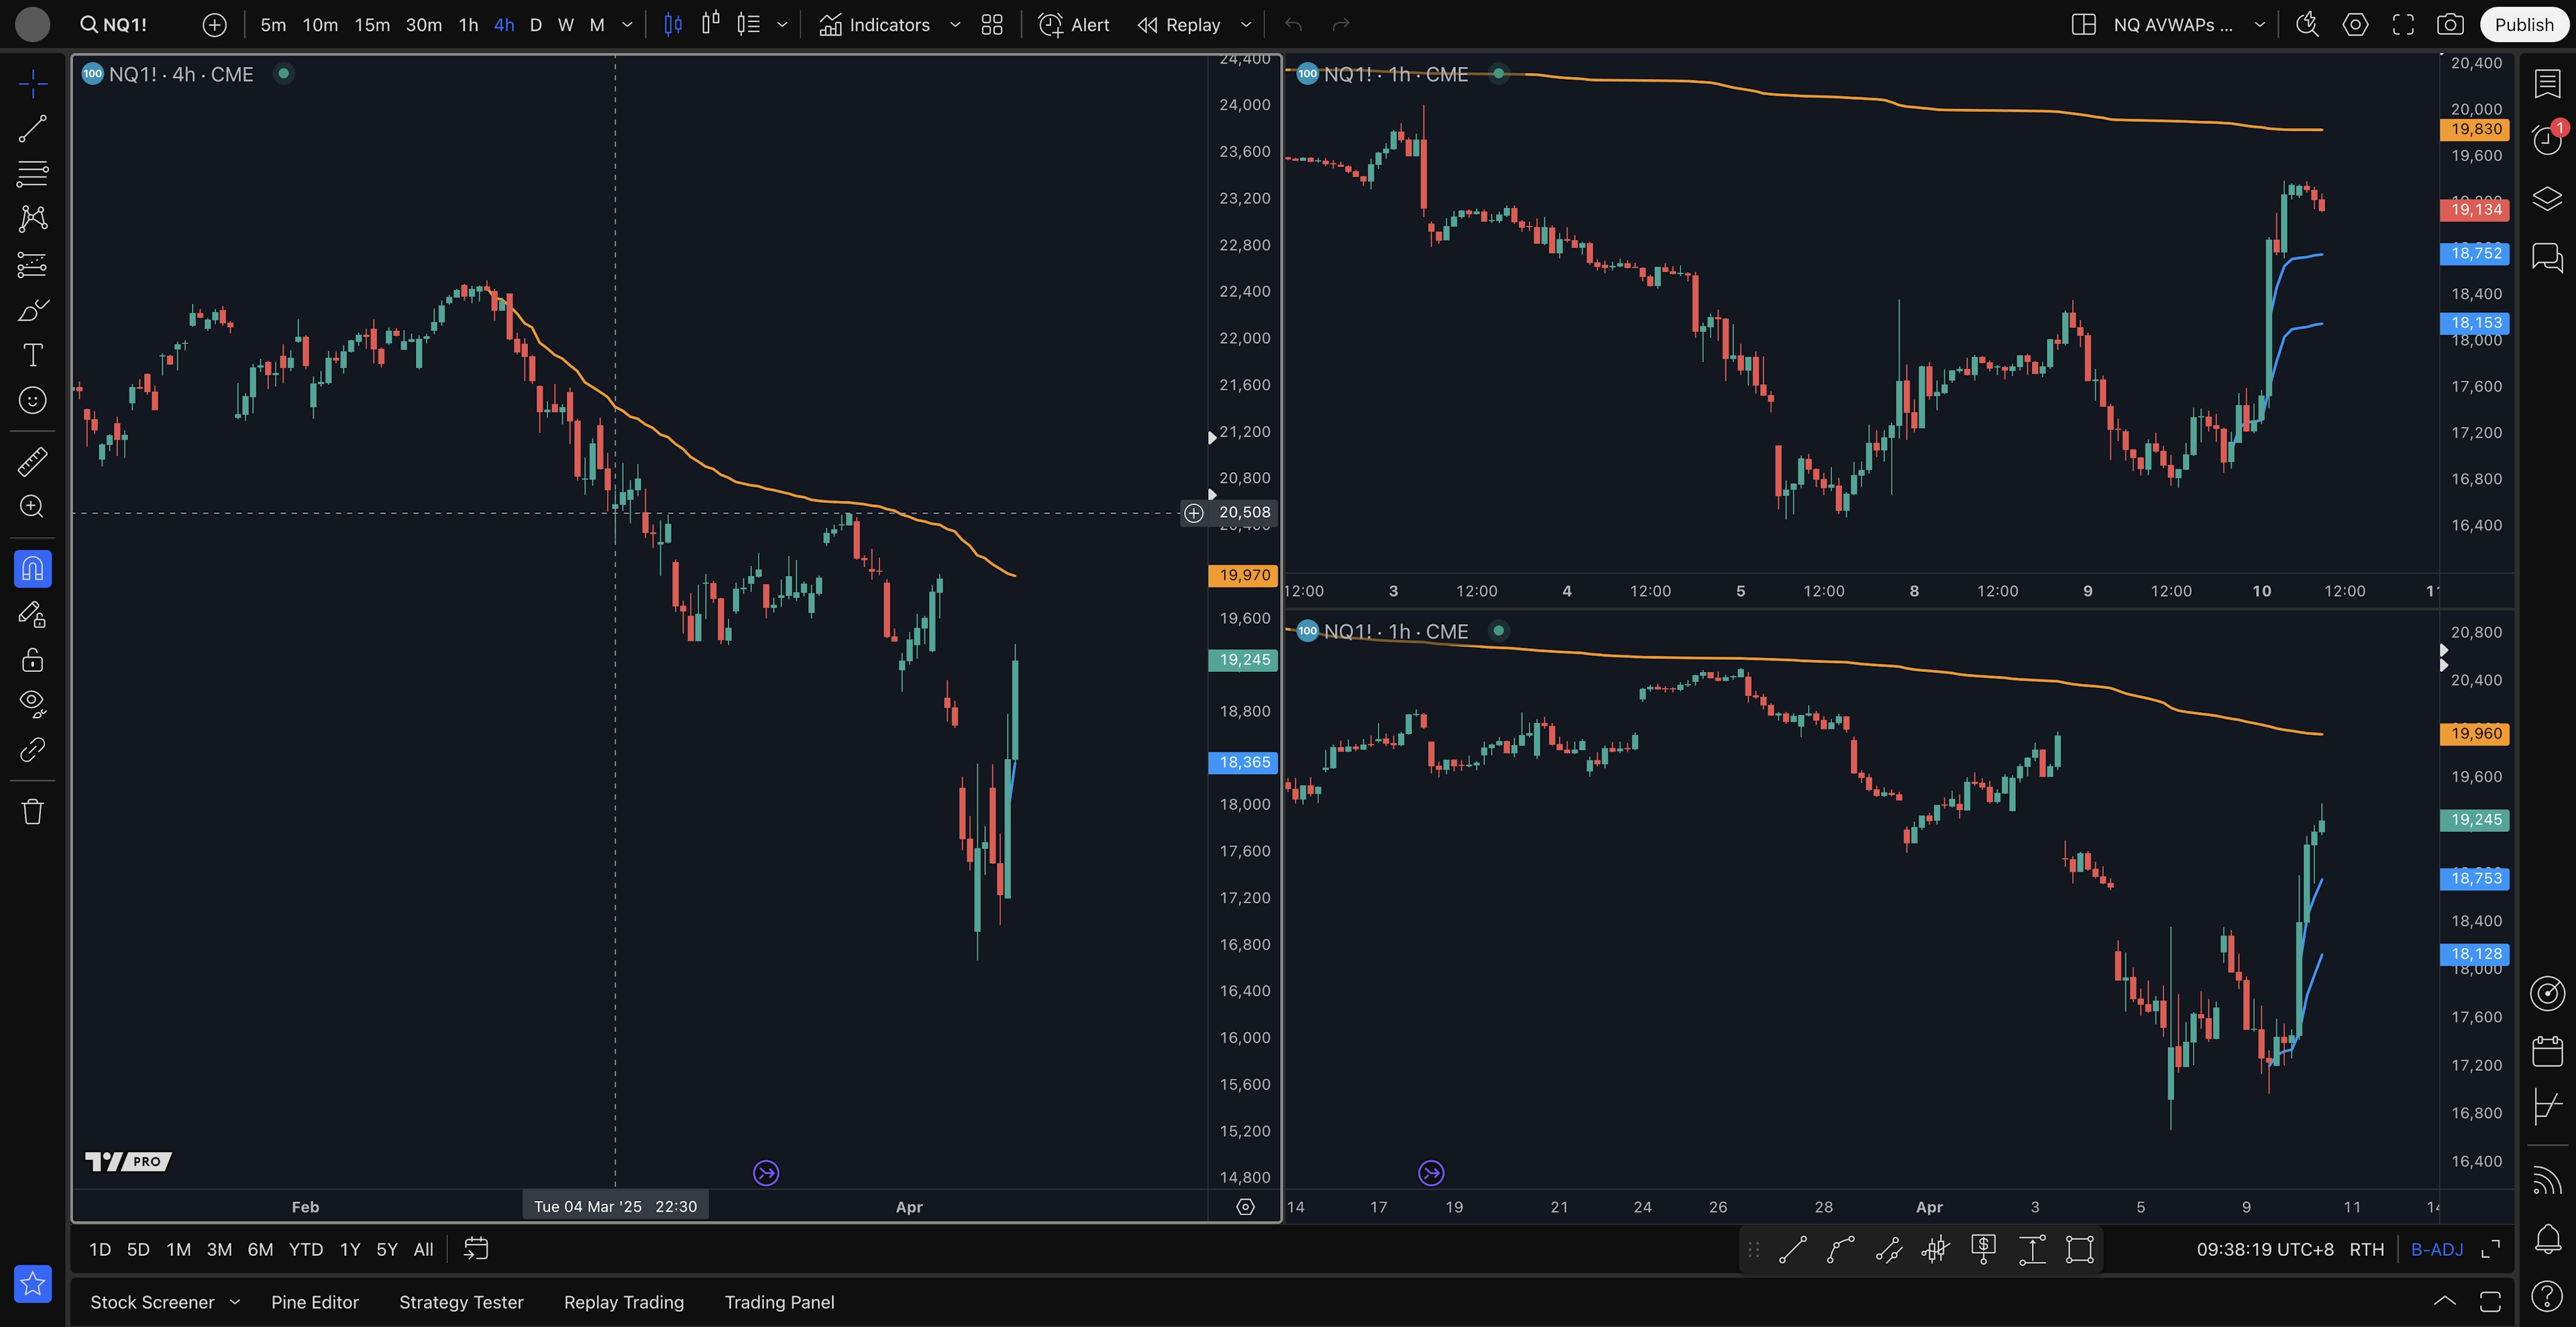Screen dimensions: 2576x1327
Task: Toggle magnet mode on
Action: tap(32, 569)
